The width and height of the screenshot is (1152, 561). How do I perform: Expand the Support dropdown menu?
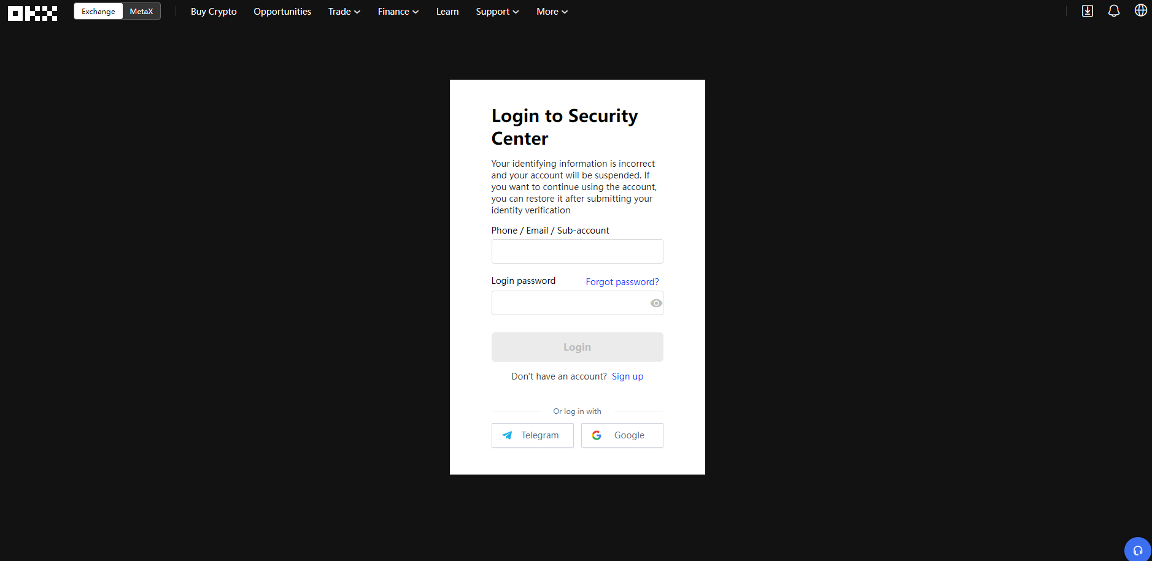[x=497, y=12]
